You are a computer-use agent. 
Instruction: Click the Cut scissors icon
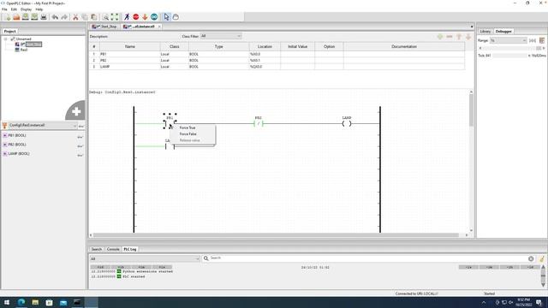pyautogui.click(x=75, y=17)
